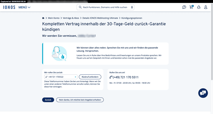Screen dimensions: 213x114
Task: Open the shopping cart icon
Action: (191, 7)
